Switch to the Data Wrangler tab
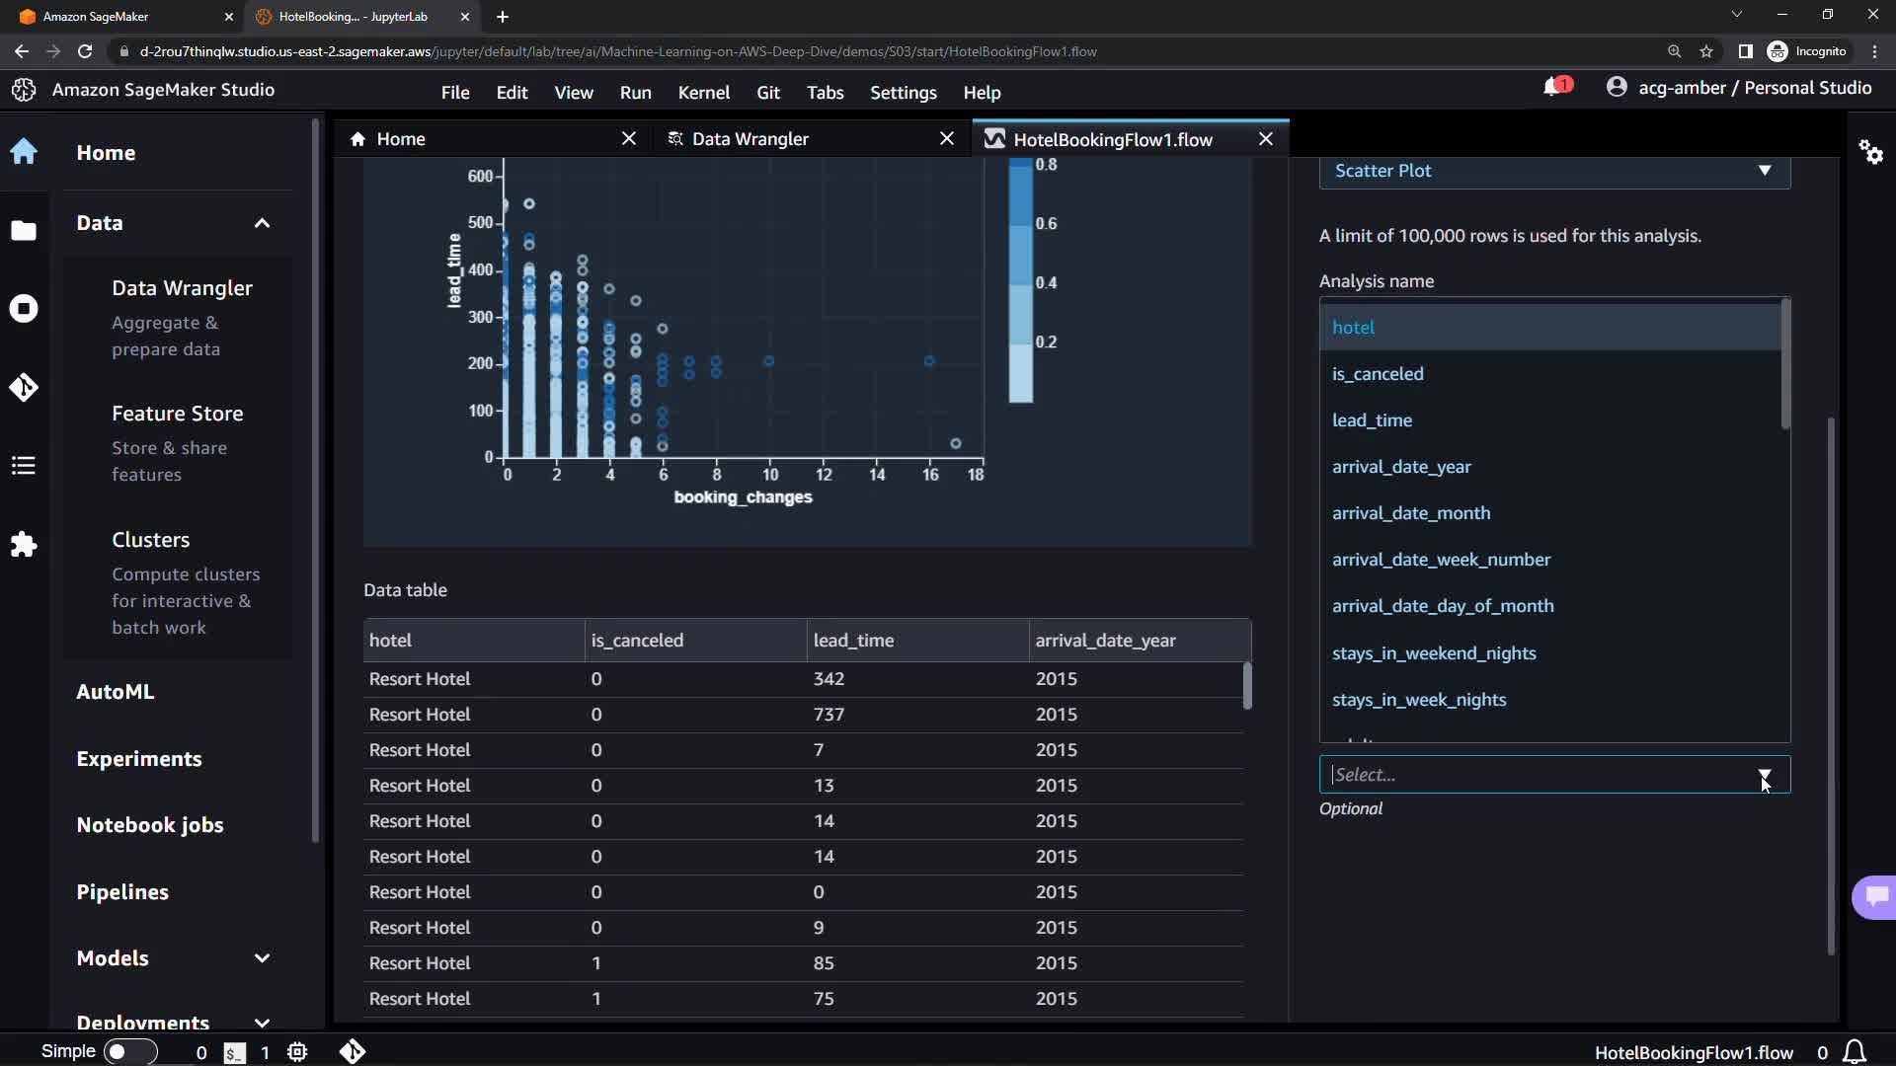Viewport: 1896px width, 1066px height. click(x=750, y=139)
